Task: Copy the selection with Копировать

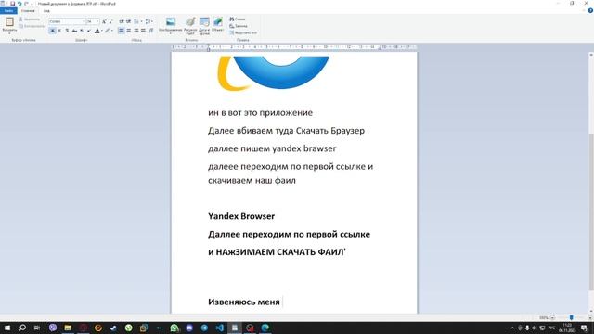Action: (32, 26)
